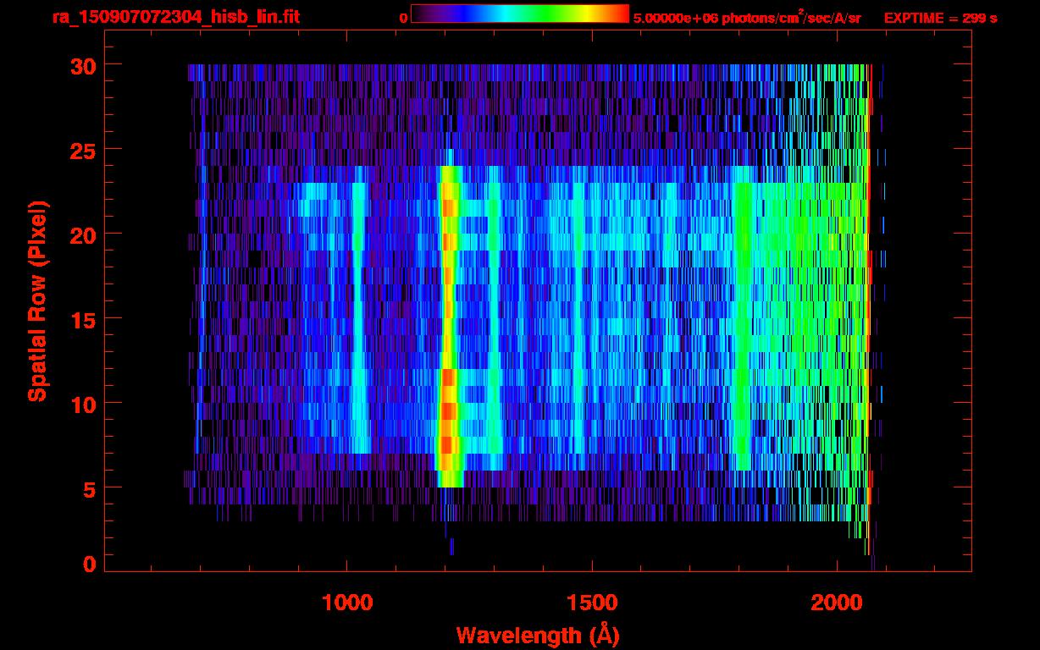Click the 1500 wavelength tick label

click(591, 603)
